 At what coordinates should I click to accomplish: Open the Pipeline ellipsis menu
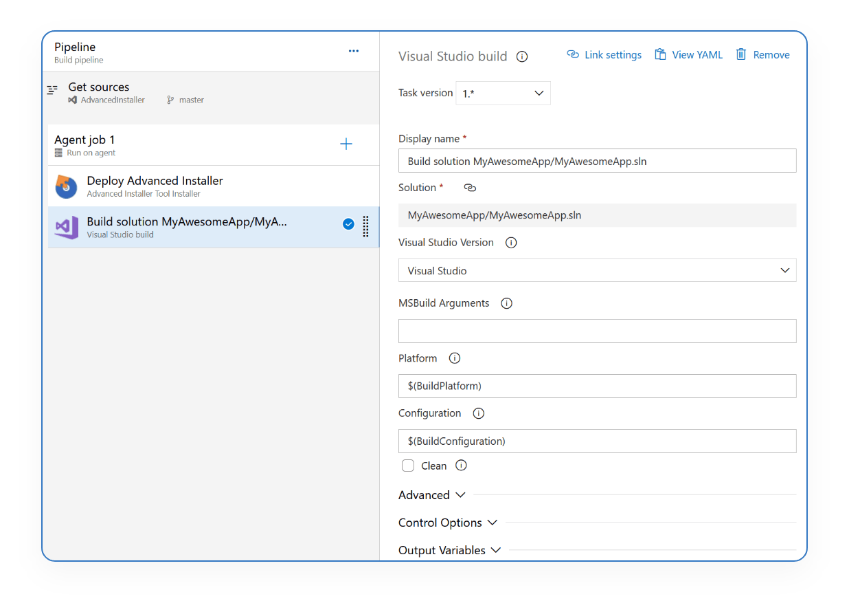tap(353, 51)
